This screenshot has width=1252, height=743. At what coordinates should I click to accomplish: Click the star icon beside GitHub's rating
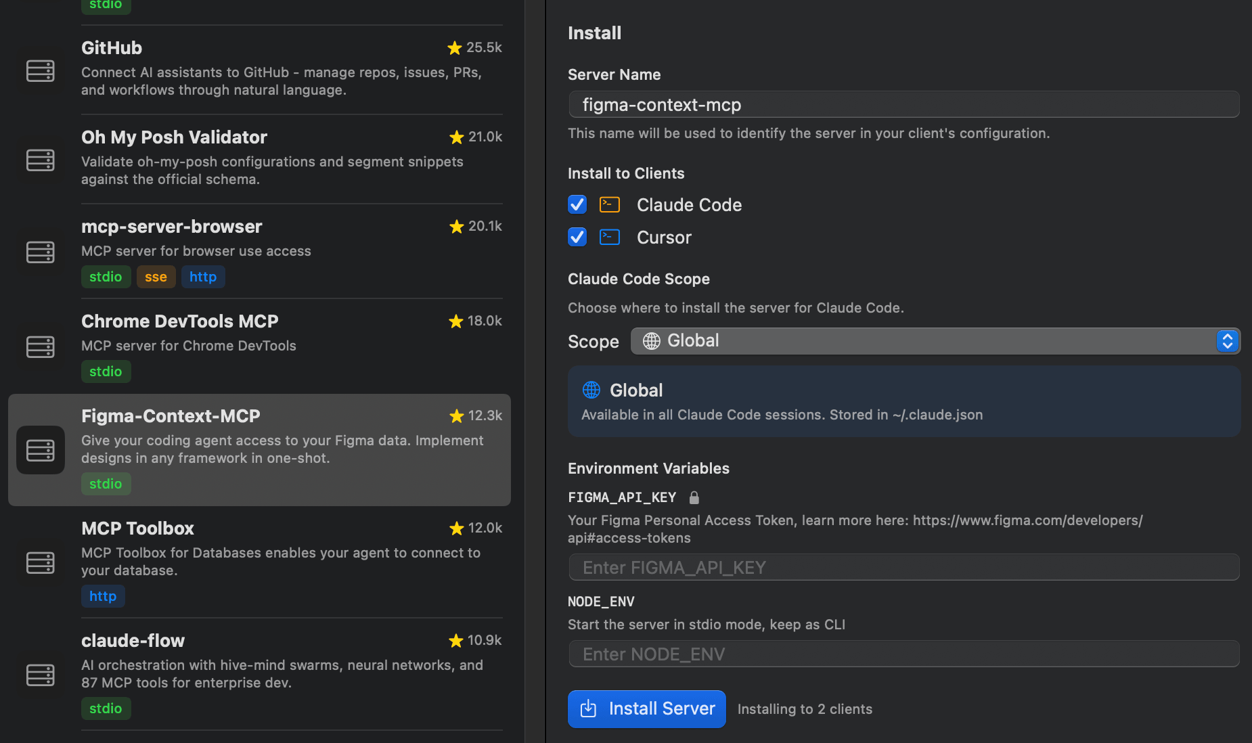[453, 47]
